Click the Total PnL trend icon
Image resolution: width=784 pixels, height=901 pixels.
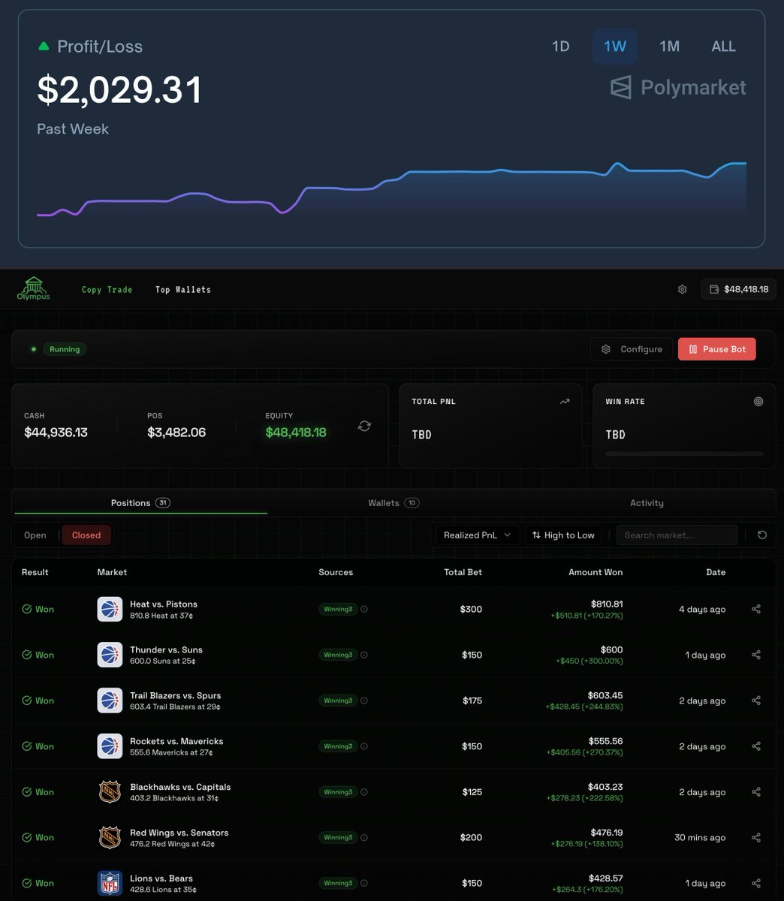click(565, 402)
